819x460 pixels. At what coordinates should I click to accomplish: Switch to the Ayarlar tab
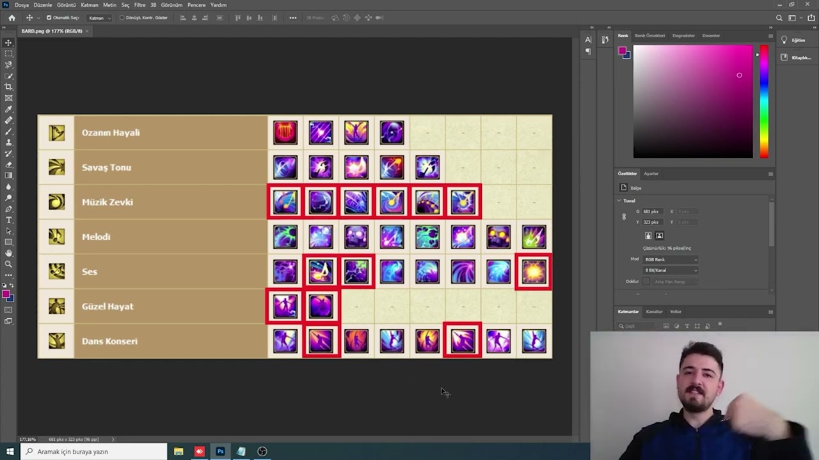coord(651,174)
